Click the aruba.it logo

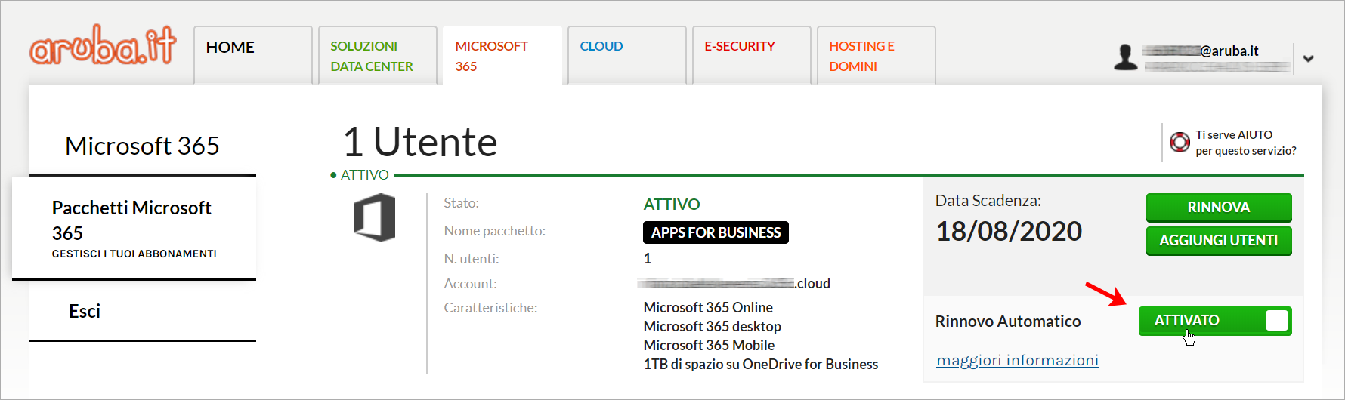coord(103,47)
